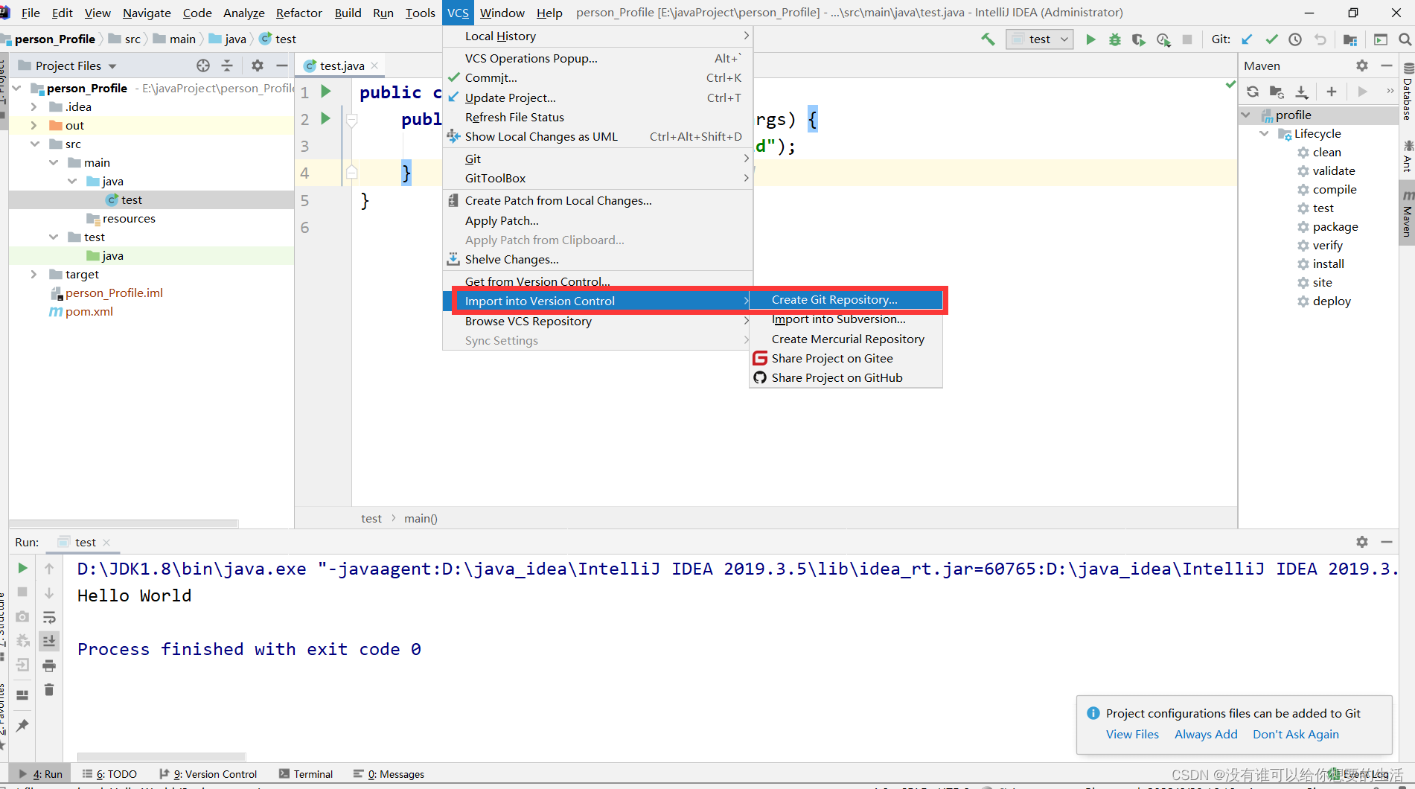Open the Refactor menu

pyautogui.click(x=299, y=13)
